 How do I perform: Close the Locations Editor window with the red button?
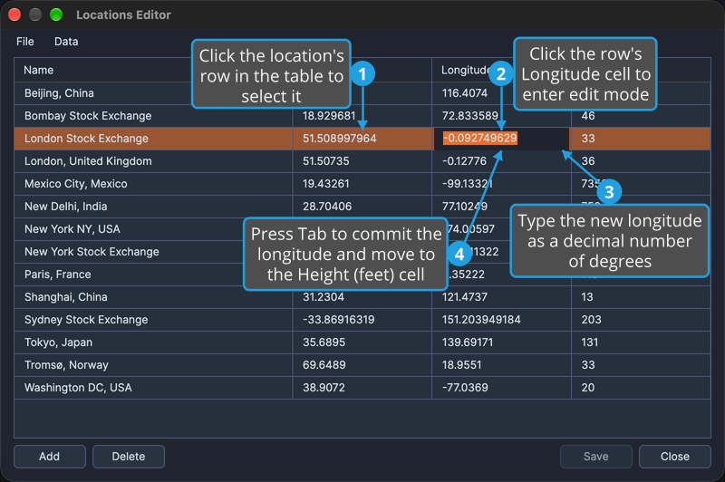pyautogui.click(x=14, y=14)
